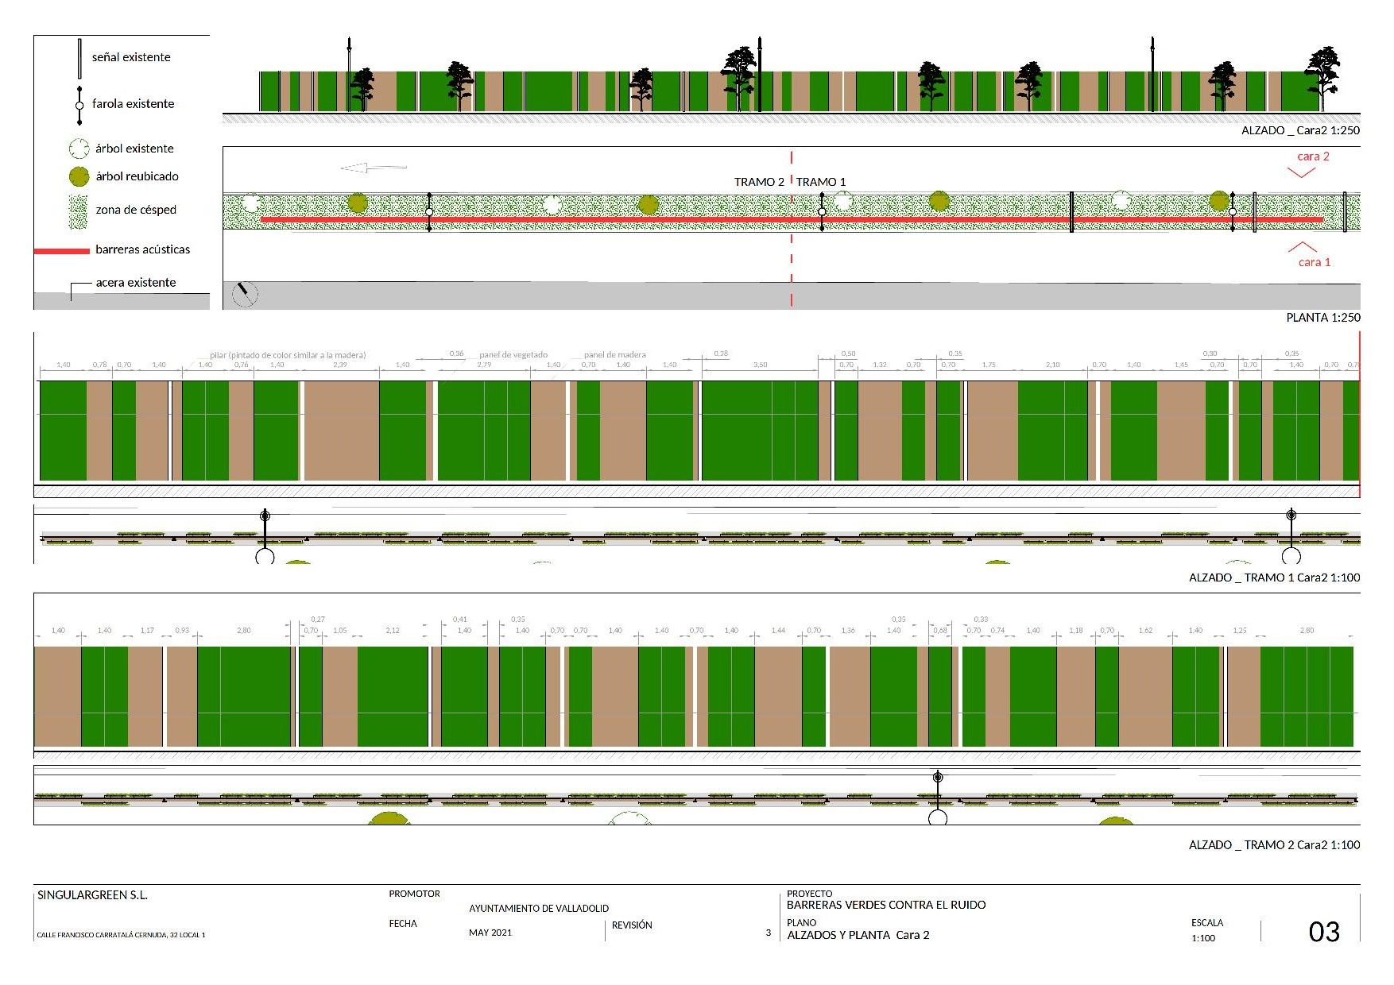Click the ALZADO _ TRAMO 1 Cara2 caption
1394x985 pixels.
click(x=1274, y=577)
